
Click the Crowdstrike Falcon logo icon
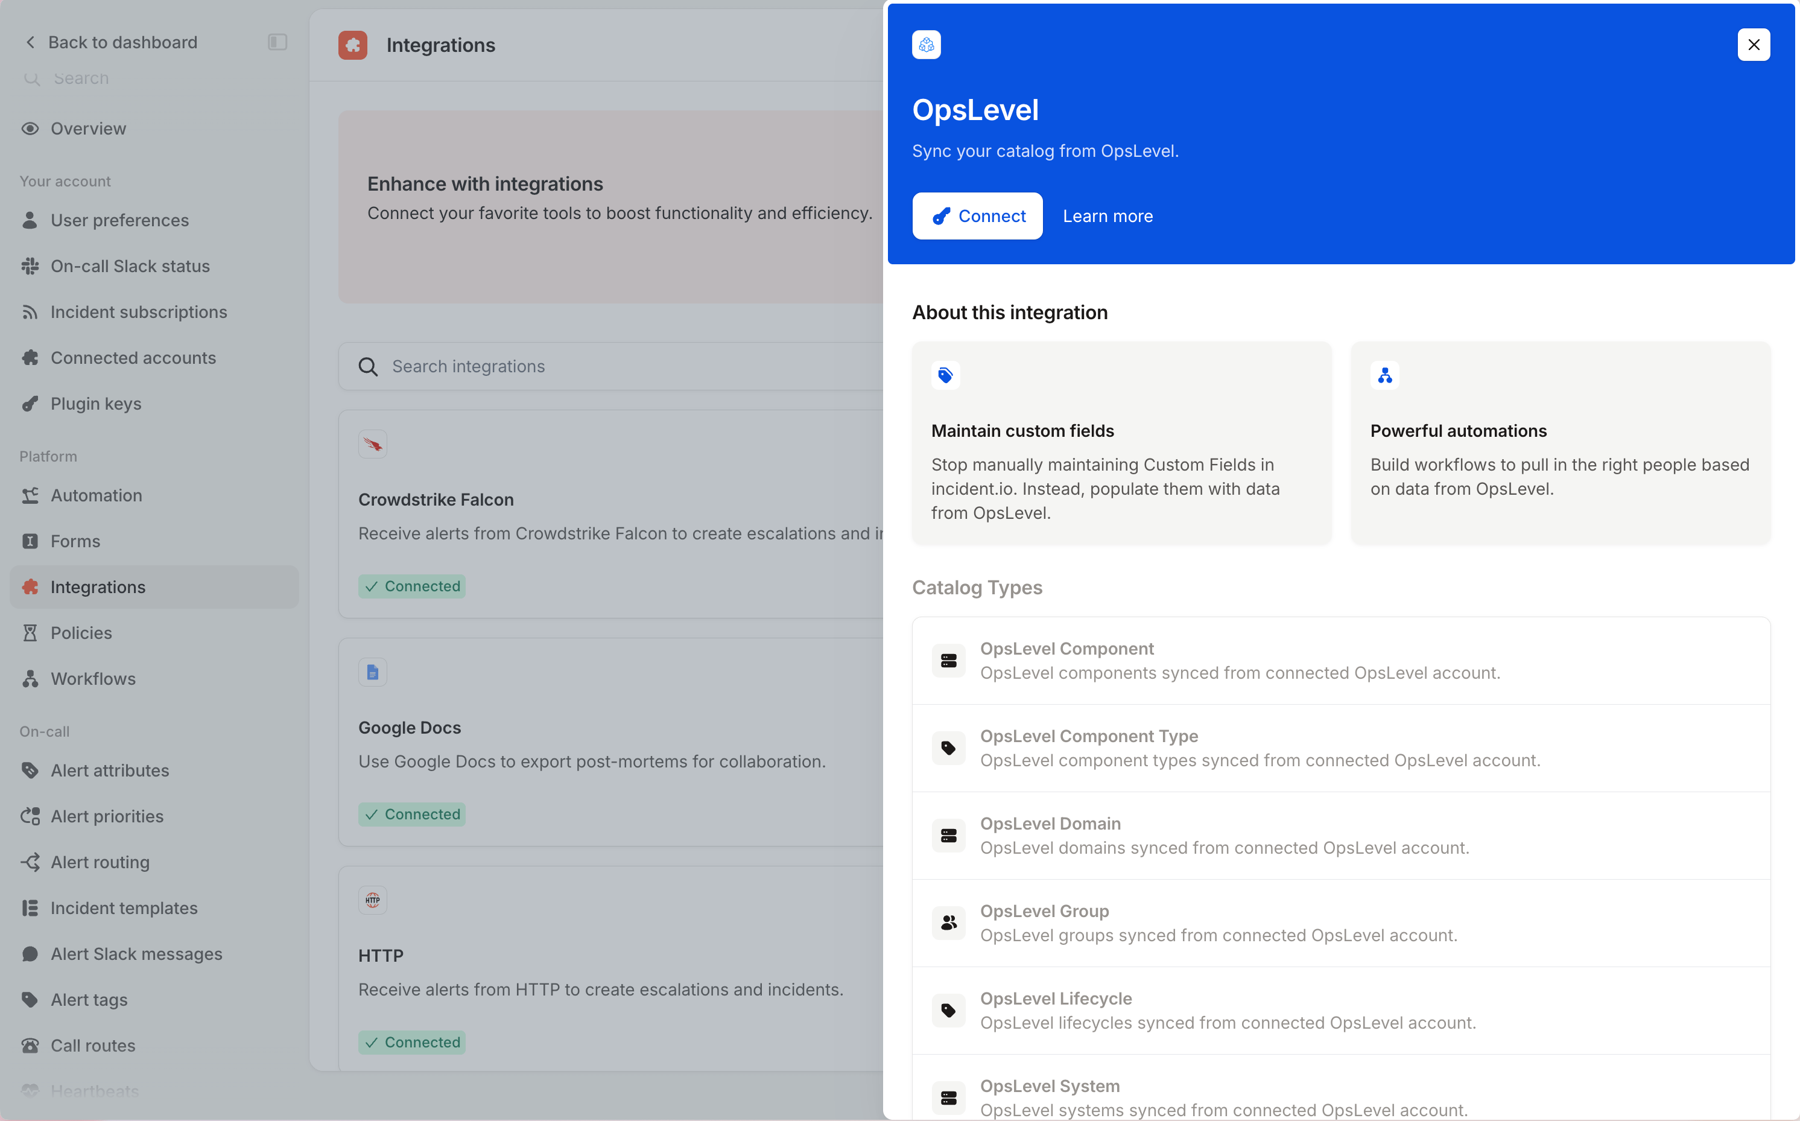(x=373, y=444)
